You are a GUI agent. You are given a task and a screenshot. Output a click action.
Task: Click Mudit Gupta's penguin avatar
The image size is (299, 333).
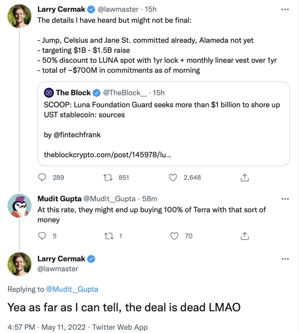pos(19,206)
